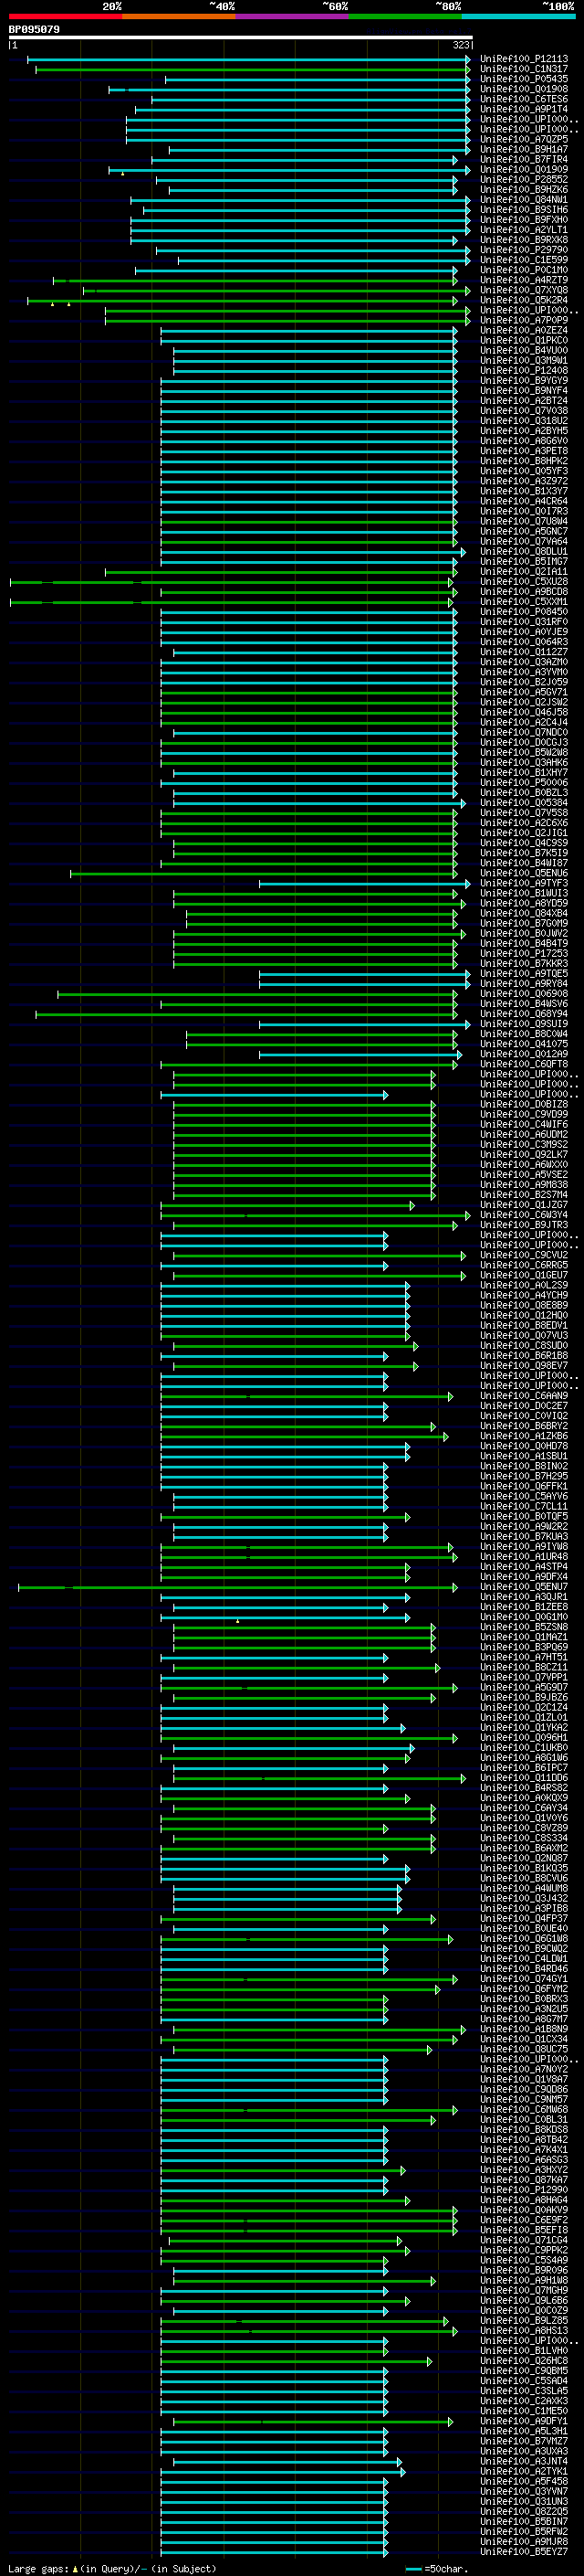Screen dimensions: 584x2576
Task: Click the green 60–80% legend segment
Action: pos(404,17)
